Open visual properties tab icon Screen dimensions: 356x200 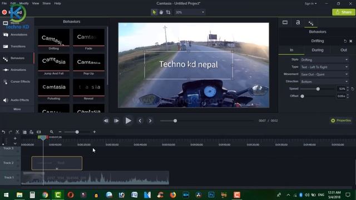point(285,22)
